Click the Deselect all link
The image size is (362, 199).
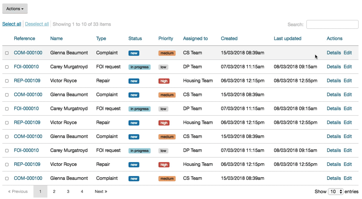[x=37, y=24]
